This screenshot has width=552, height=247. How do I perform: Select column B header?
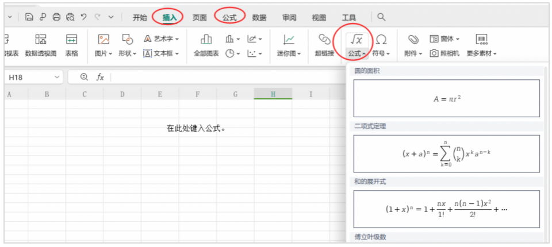[47, 94]
